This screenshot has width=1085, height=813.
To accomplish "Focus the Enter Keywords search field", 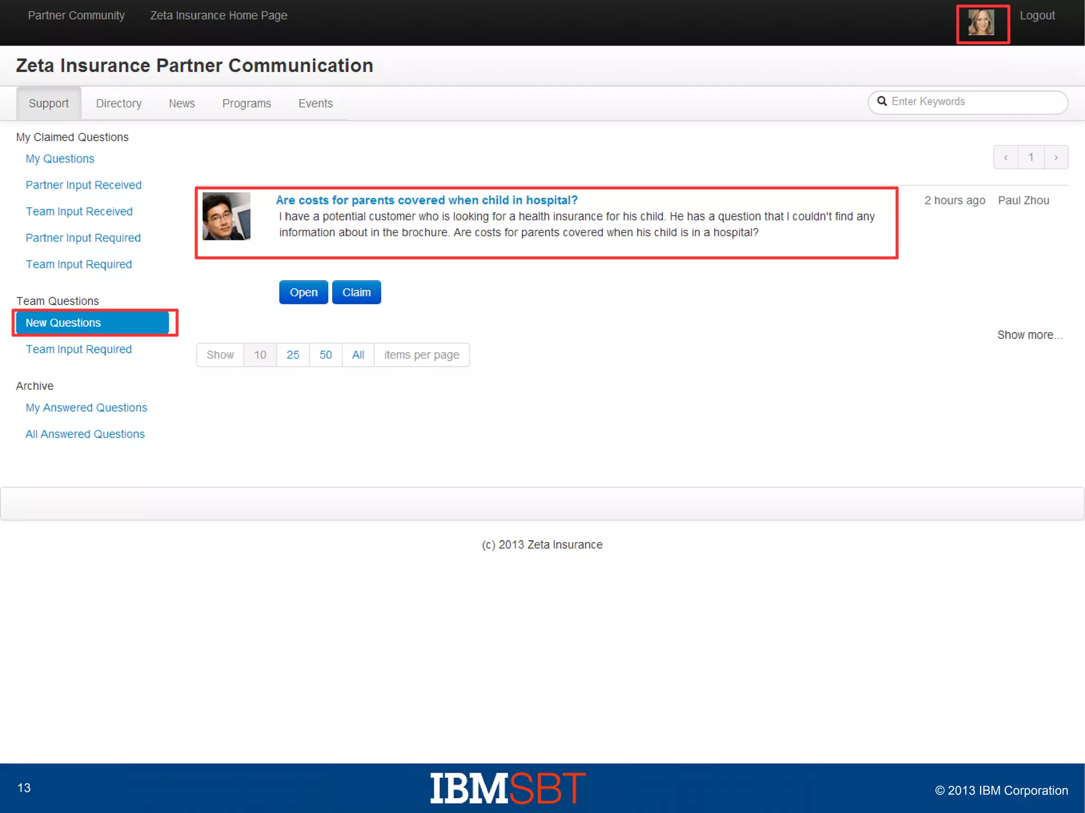I will click(968, 102).
